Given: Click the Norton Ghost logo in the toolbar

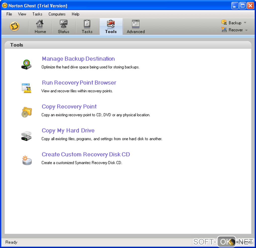Looking at the screenshot, I should [14, 26].
